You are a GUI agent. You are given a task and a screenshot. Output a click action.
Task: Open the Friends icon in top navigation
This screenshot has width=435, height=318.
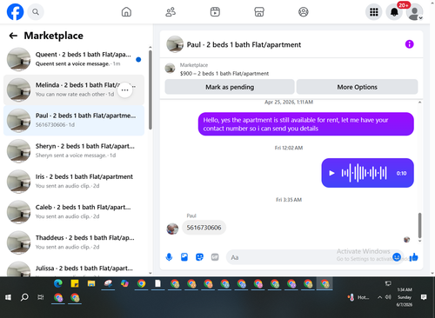click(171, 12)
